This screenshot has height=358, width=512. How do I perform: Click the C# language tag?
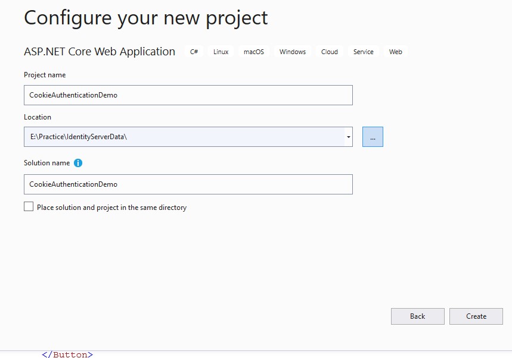point(194,52)
